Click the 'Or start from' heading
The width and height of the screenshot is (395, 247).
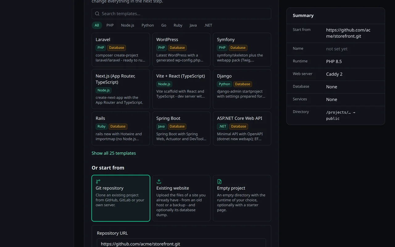point(108,168)
